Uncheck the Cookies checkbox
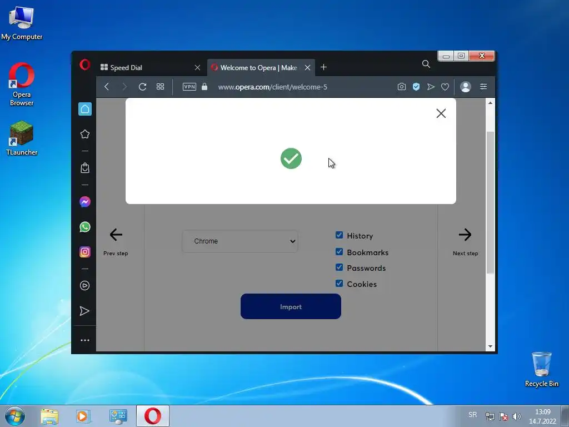Viewport: 569px width, 427px height. [x=340, y=283]
